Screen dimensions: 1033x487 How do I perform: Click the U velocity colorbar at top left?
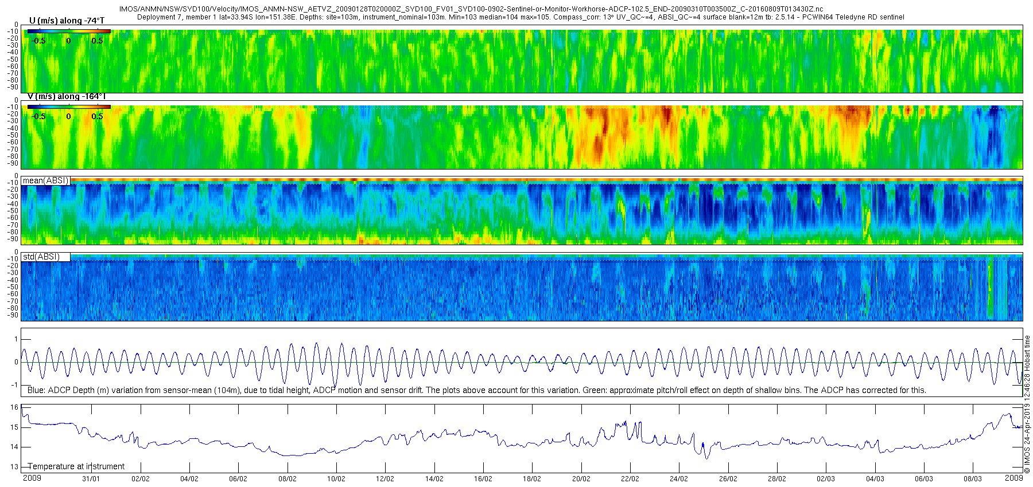pyautogui.click(x=69, y=31)
